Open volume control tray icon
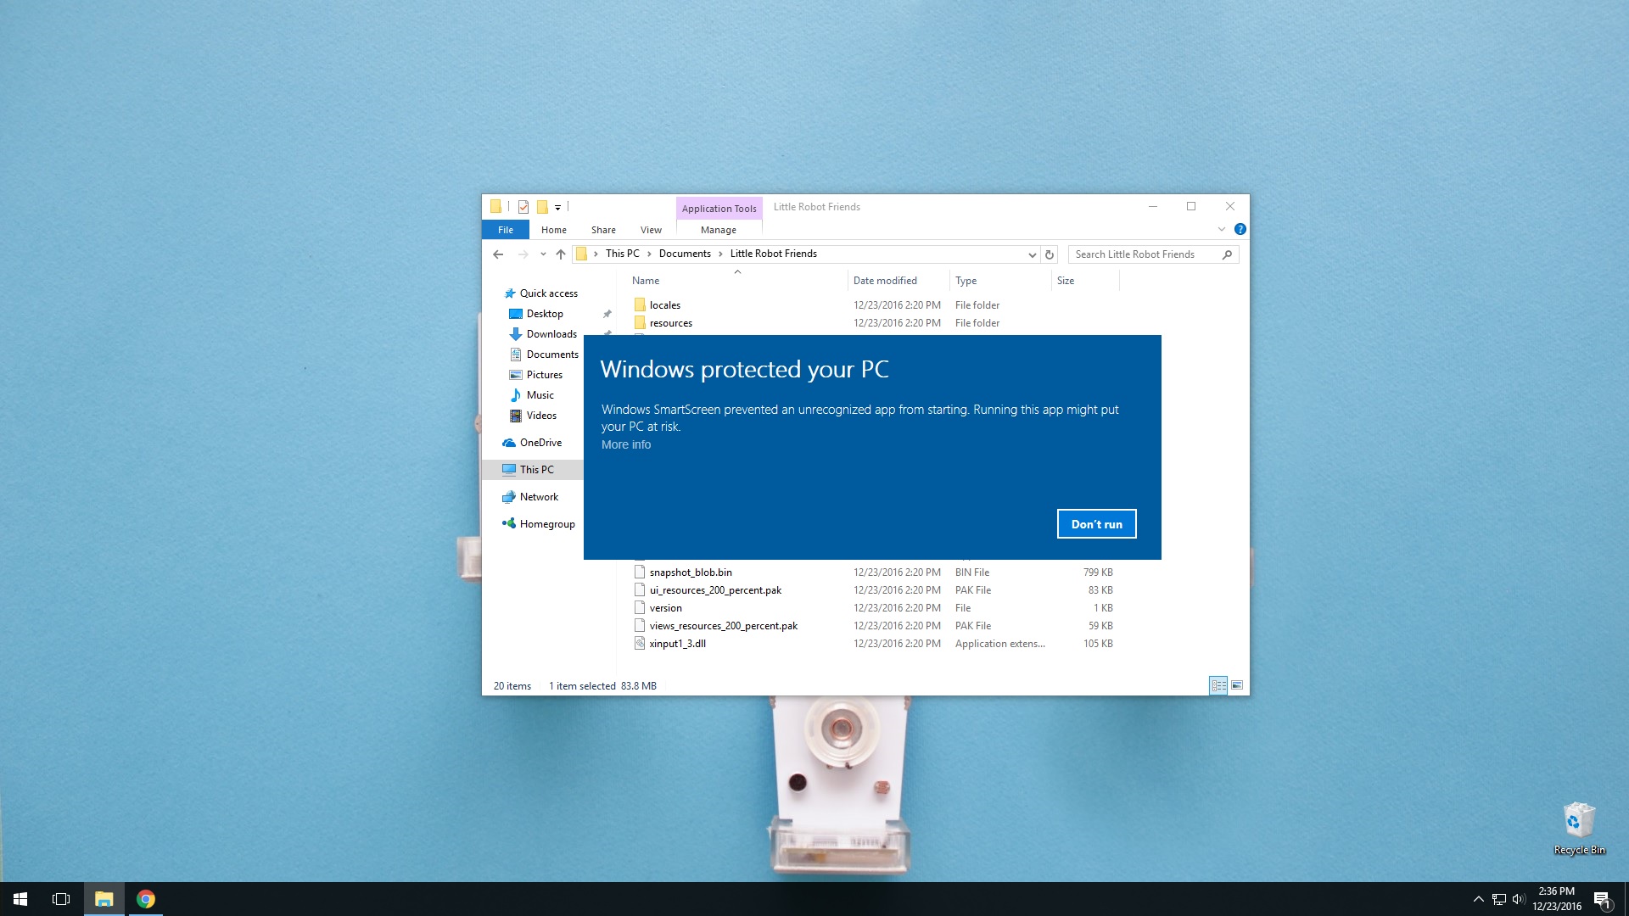Viewport: 1629px width, 916px height. (1519, 899)
